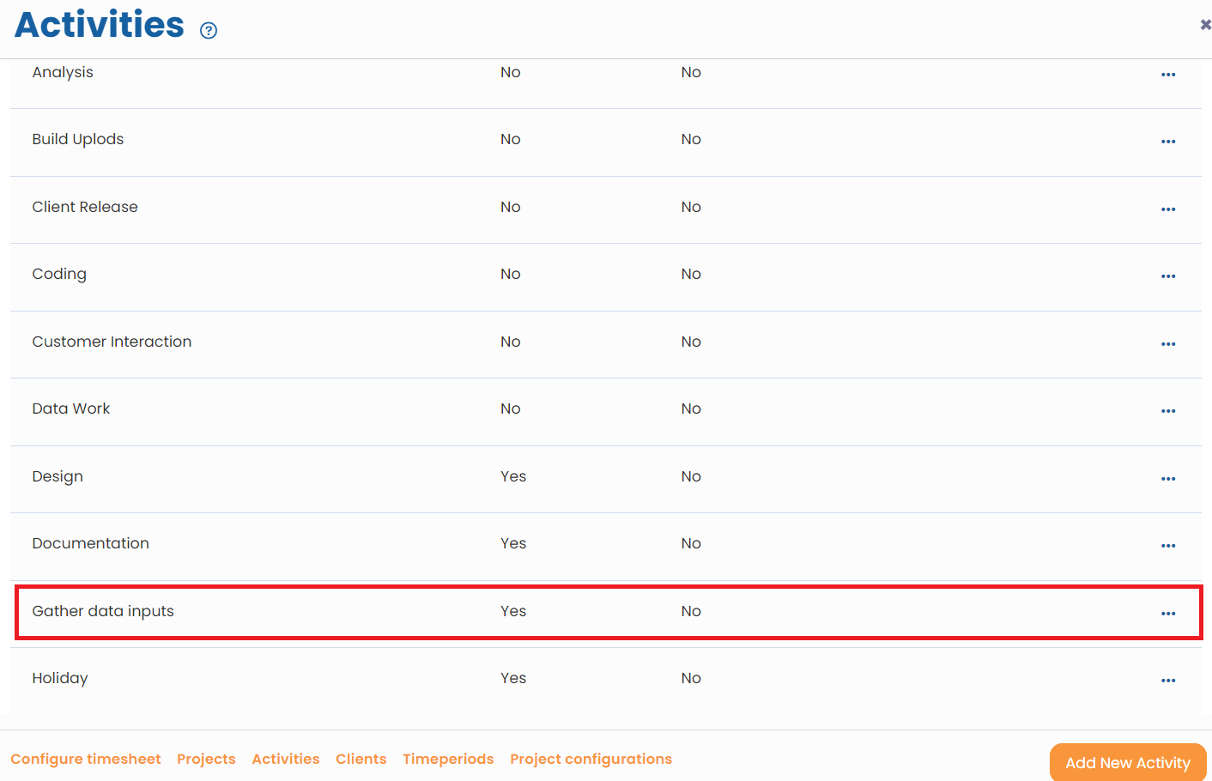Click the ellipsis icon for Coding

1167,276
